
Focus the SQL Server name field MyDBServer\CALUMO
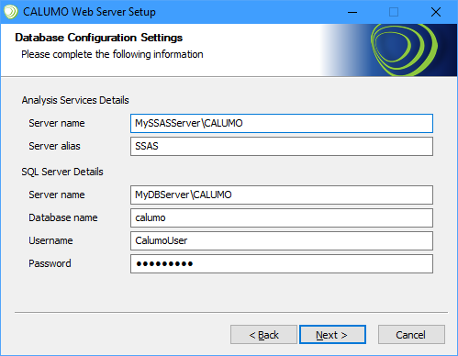tap(282, 195)
